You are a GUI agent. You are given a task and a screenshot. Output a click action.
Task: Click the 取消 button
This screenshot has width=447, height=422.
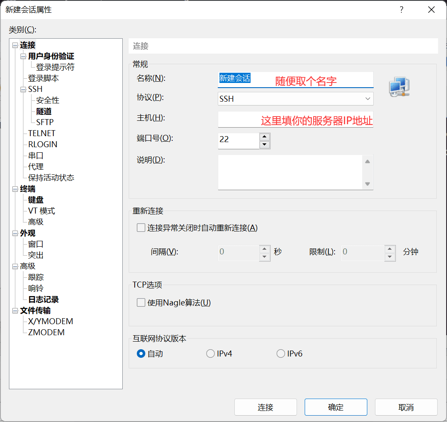click(x=406, y=407)
